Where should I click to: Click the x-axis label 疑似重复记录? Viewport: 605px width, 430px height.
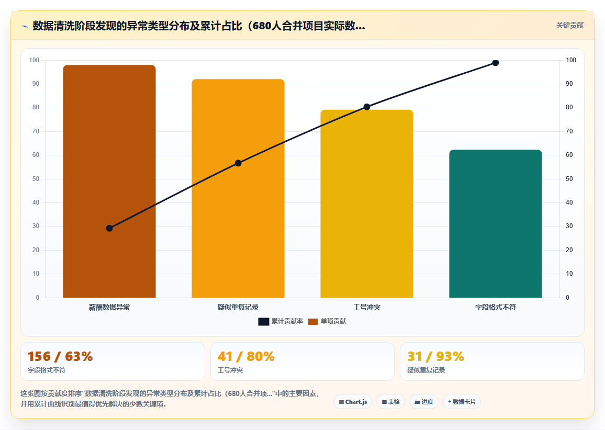238,308
